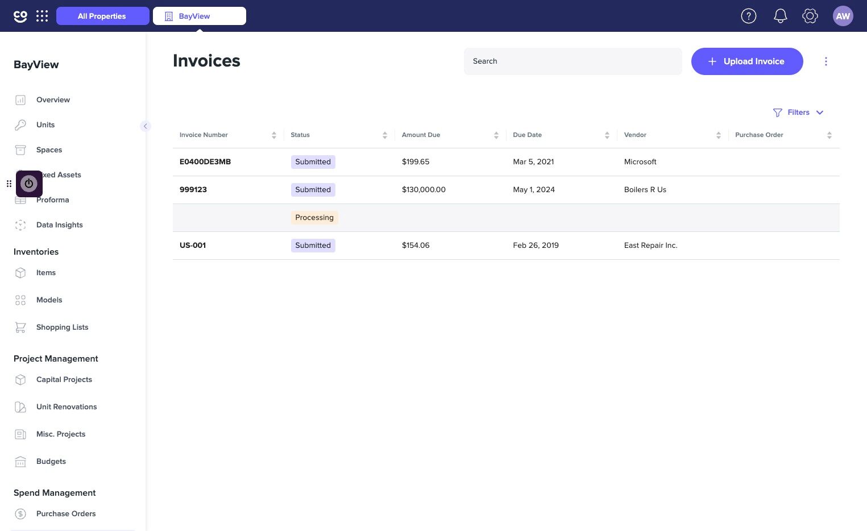867x531 pixels.
Task: Open the Budgets icon in sidebar
Action: 20,461
